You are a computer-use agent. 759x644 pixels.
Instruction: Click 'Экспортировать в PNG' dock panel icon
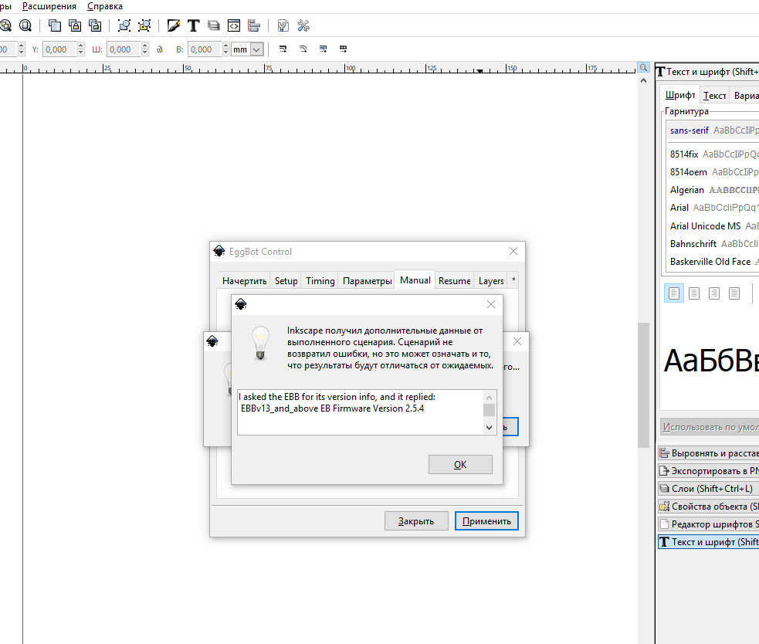pos(665,471)
